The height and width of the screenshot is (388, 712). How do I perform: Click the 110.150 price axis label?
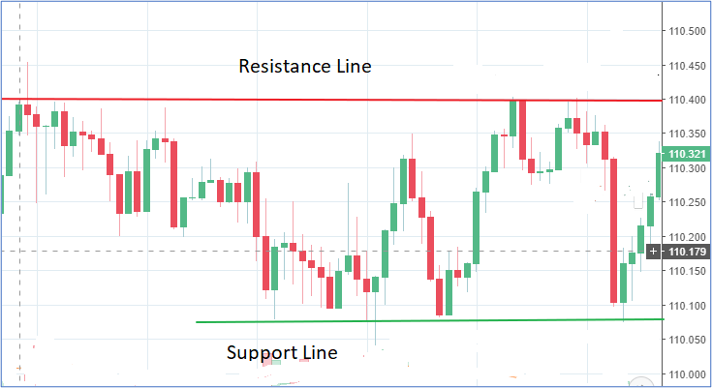[x=687, y=271]
